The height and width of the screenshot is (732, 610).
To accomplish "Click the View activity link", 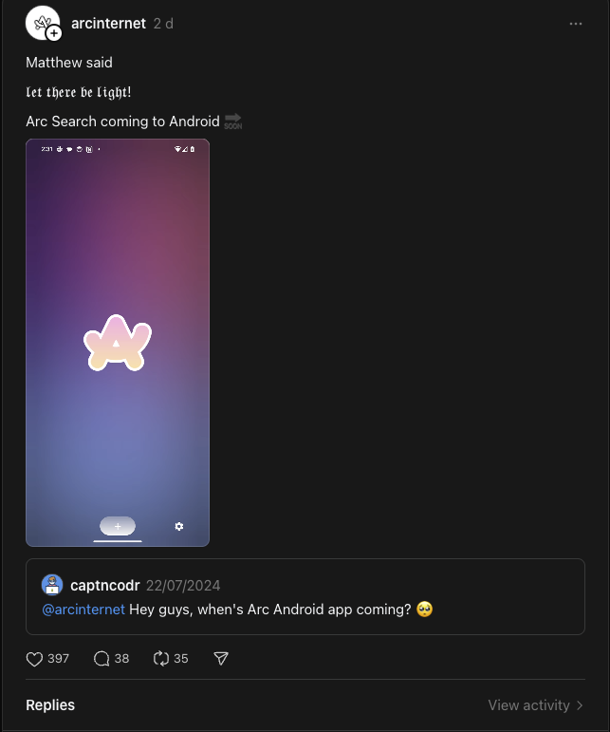I will (x=528, y=705).
